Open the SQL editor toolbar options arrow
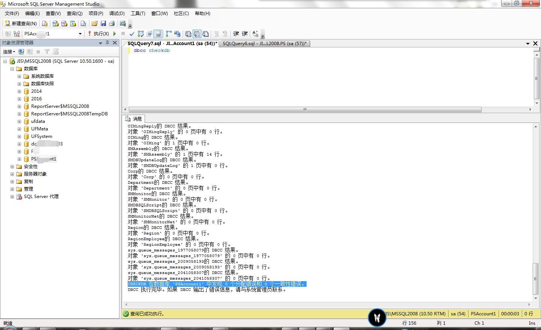 [263, 35]
